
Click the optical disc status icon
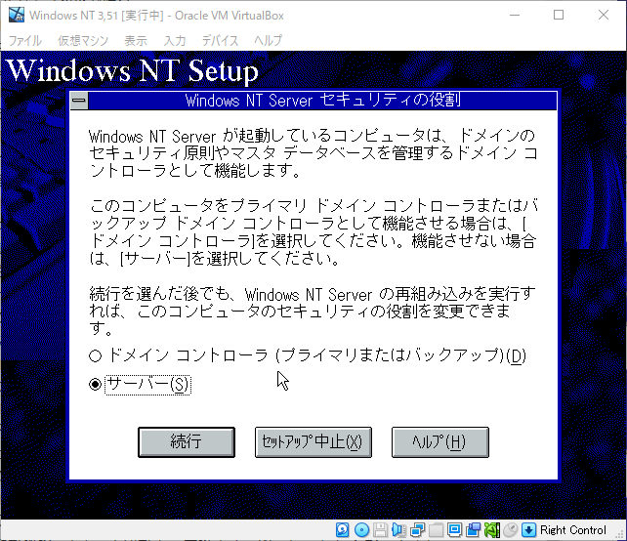(x=362, y=530)
